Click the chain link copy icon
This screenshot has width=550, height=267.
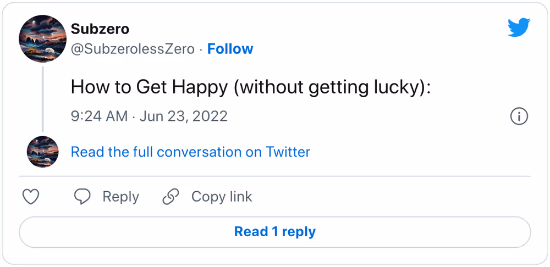pyautogui.click(x=171, y=197)
